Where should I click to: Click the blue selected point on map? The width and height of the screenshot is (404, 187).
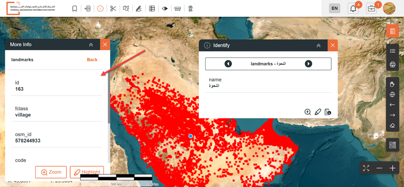point(191,136)
